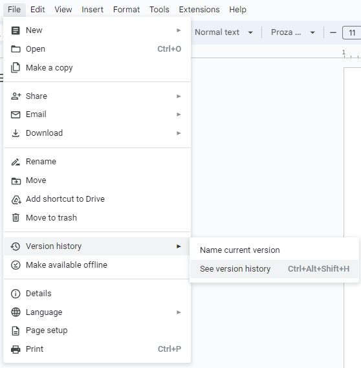Image resolution: width=361 pixels, height=368 pixels.
Task: Expand the Language submenu arrow
Action: tap(179, 312)
